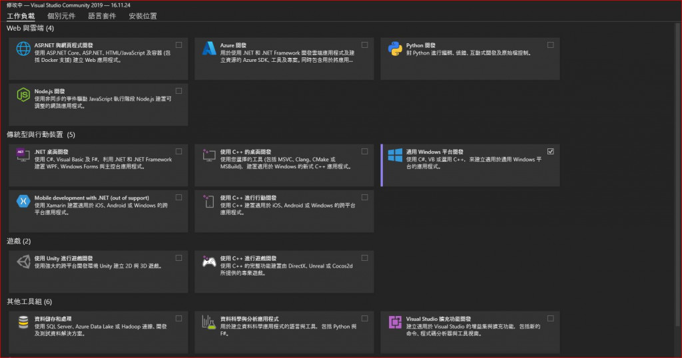
Task: Check the .NET desktop development checkbox
Action: (x=178, y=151)
